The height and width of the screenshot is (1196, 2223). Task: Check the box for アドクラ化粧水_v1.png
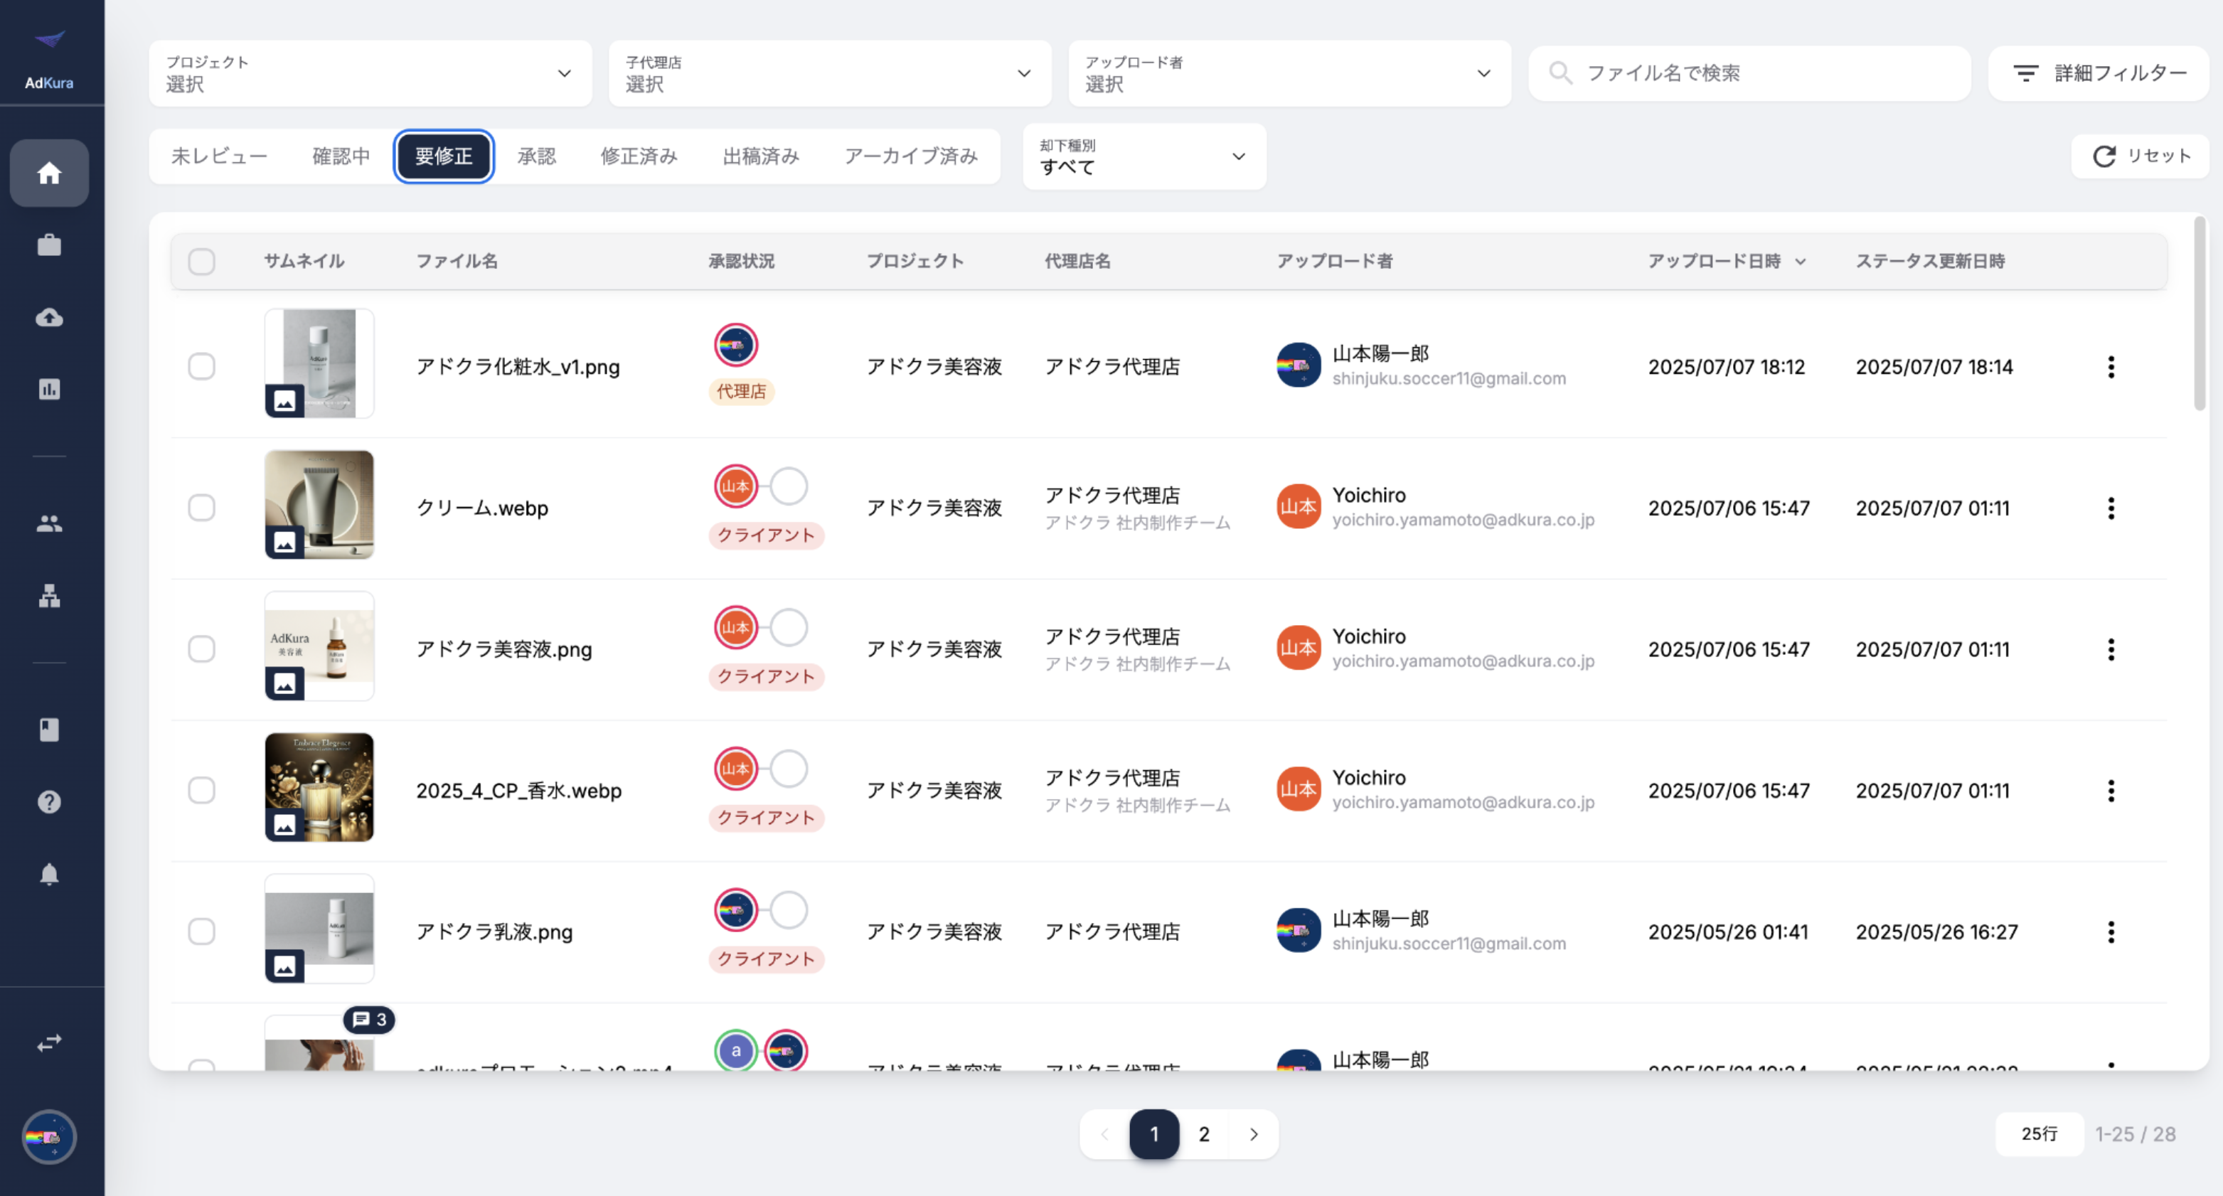201,367
